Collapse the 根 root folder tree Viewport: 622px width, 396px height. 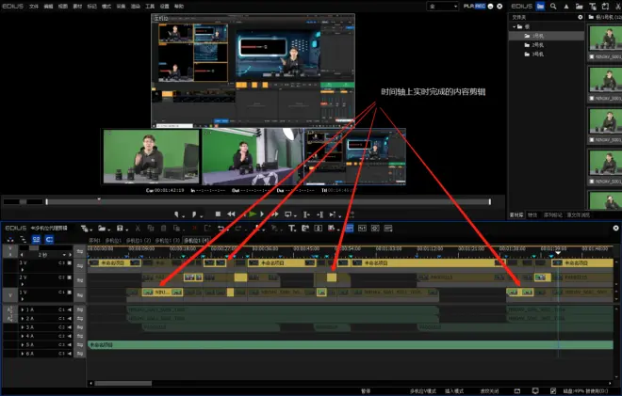tap(515, 27)
